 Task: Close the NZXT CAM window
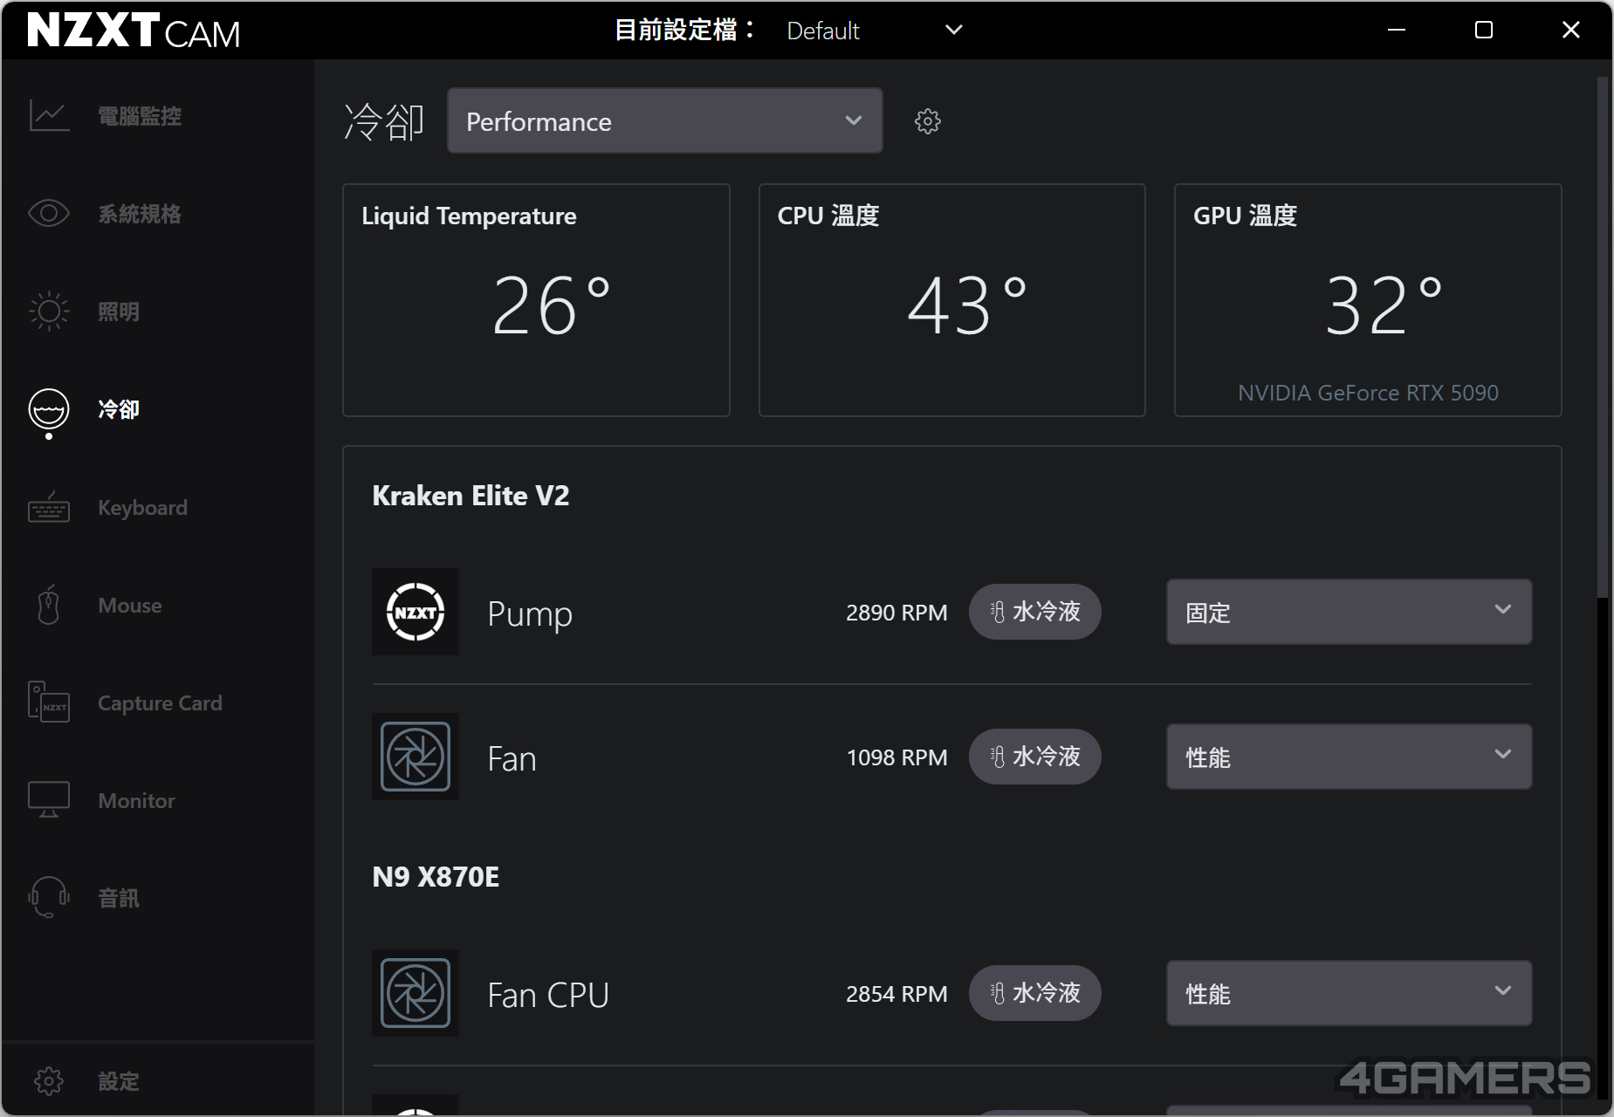(x=1571, y=31)
